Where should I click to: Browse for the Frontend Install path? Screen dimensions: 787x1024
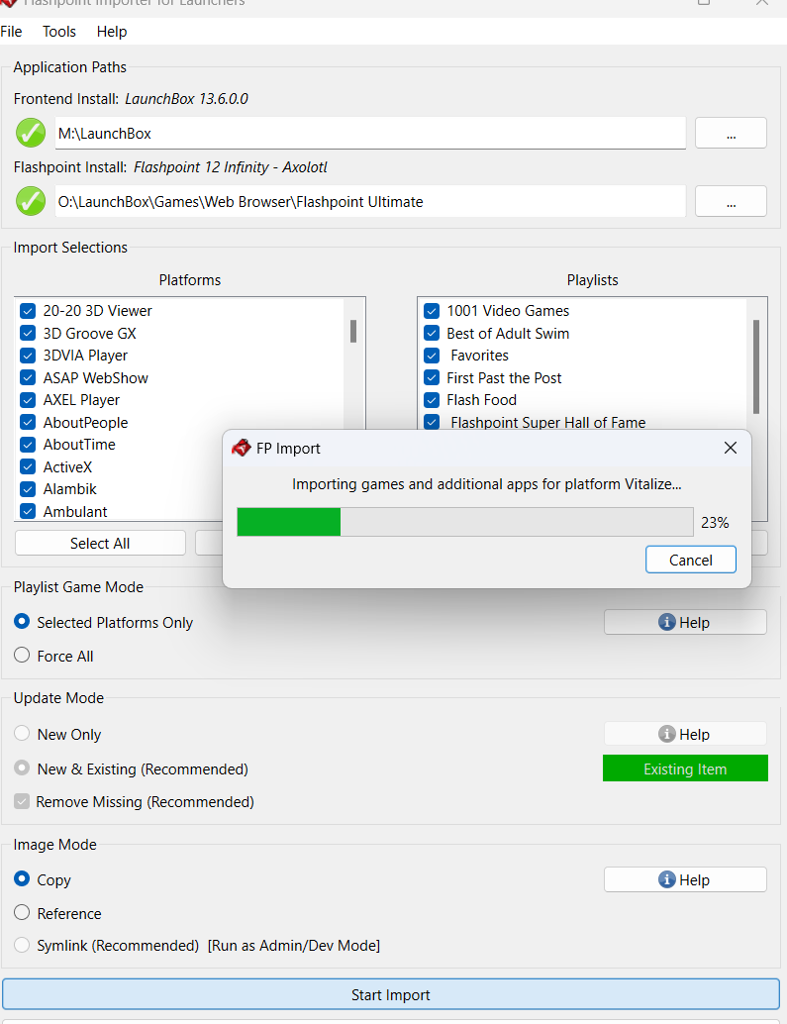[x=731, y=134]
